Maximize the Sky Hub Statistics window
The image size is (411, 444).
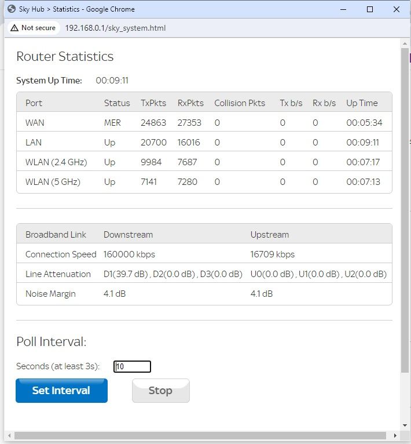pyautogui.click(x=370, y=9)
